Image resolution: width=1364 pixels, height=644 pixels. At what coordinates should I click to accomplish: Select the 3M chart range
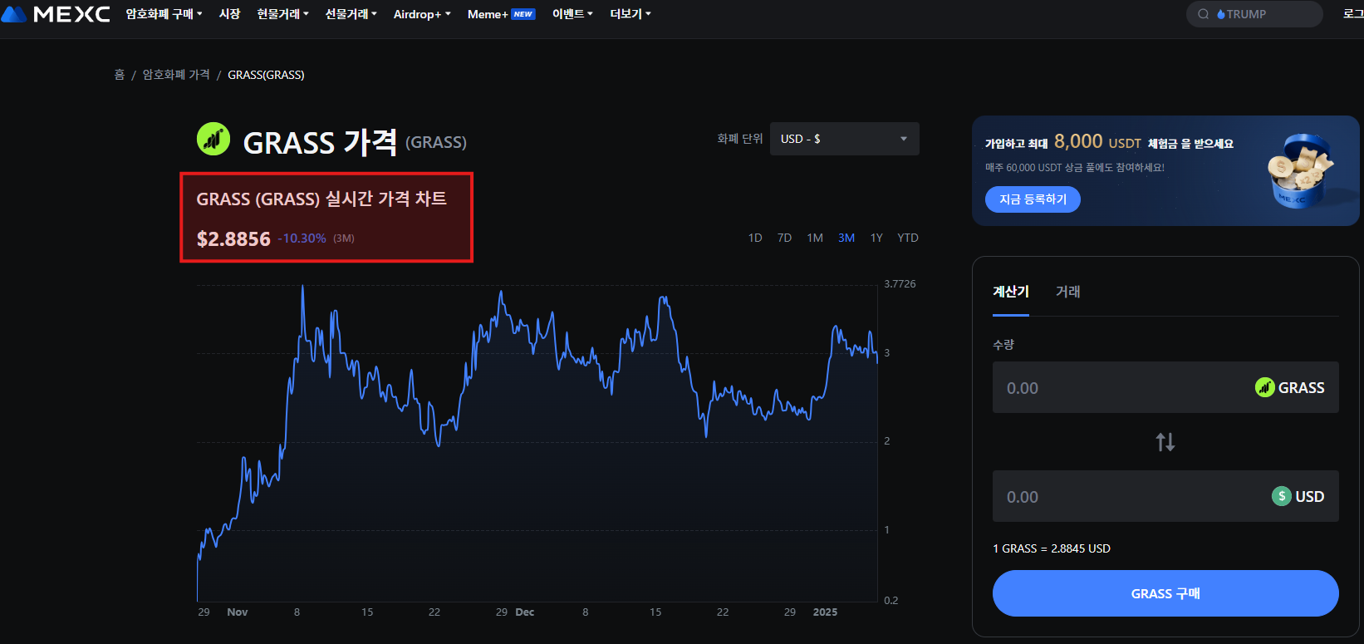pyautogui.click(x=846, y=238)
